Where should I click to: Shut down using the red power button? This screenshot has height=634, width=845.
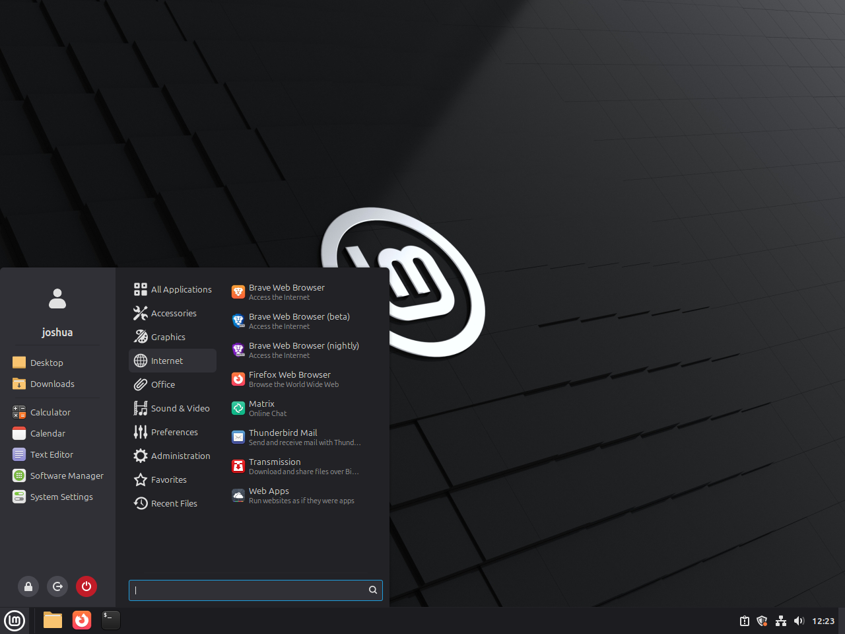tap(86, 586)
